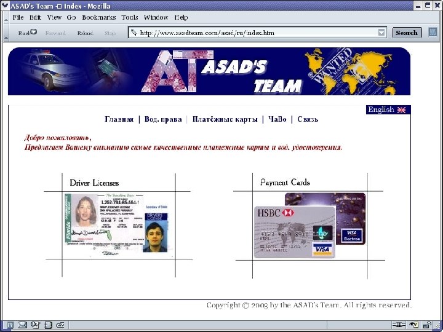Follow the Связь navigation link
443x332 pixels.
[308, 119]
